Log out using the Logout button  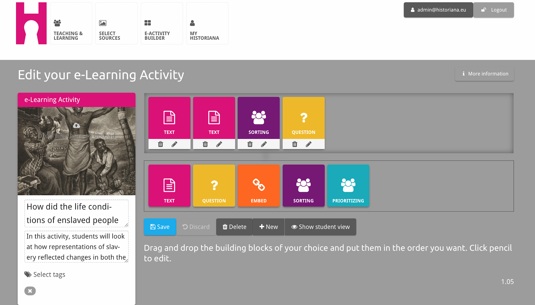[x=494, y=10]
